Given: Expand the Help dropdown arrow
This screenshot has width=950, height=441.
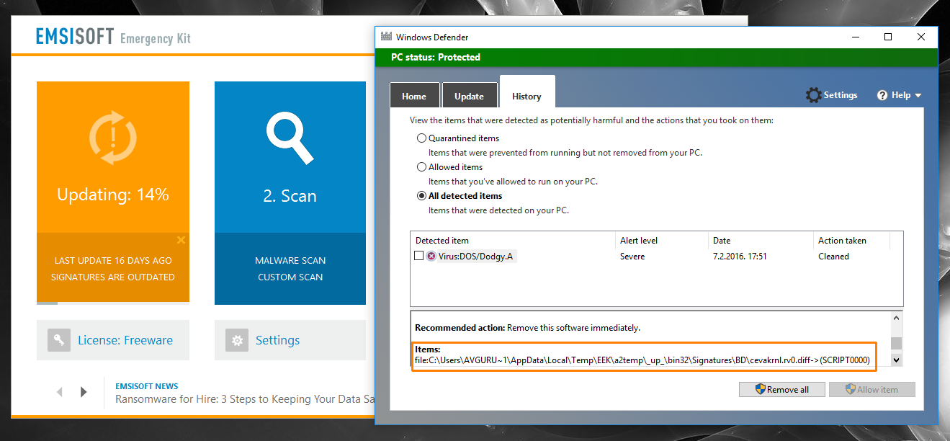Looking at the screenshot, I should point(918,96).
